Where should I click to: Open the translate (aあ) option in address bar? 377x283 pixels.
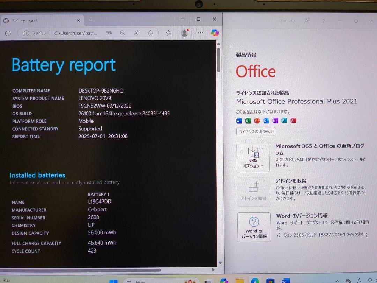tap(109, 33)
